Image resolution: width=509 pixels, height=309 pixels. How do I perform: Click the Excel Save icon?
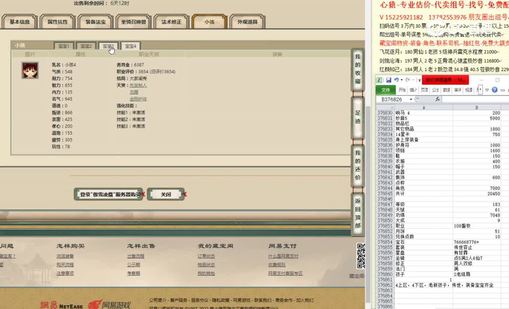389,79
